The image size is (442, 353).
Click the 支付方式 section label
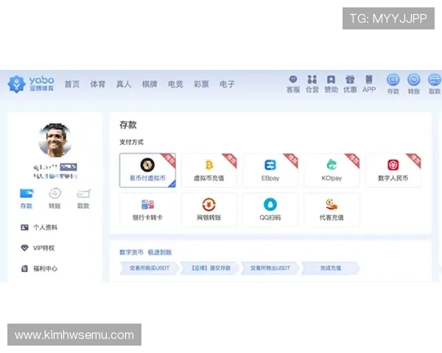point(131,142)
